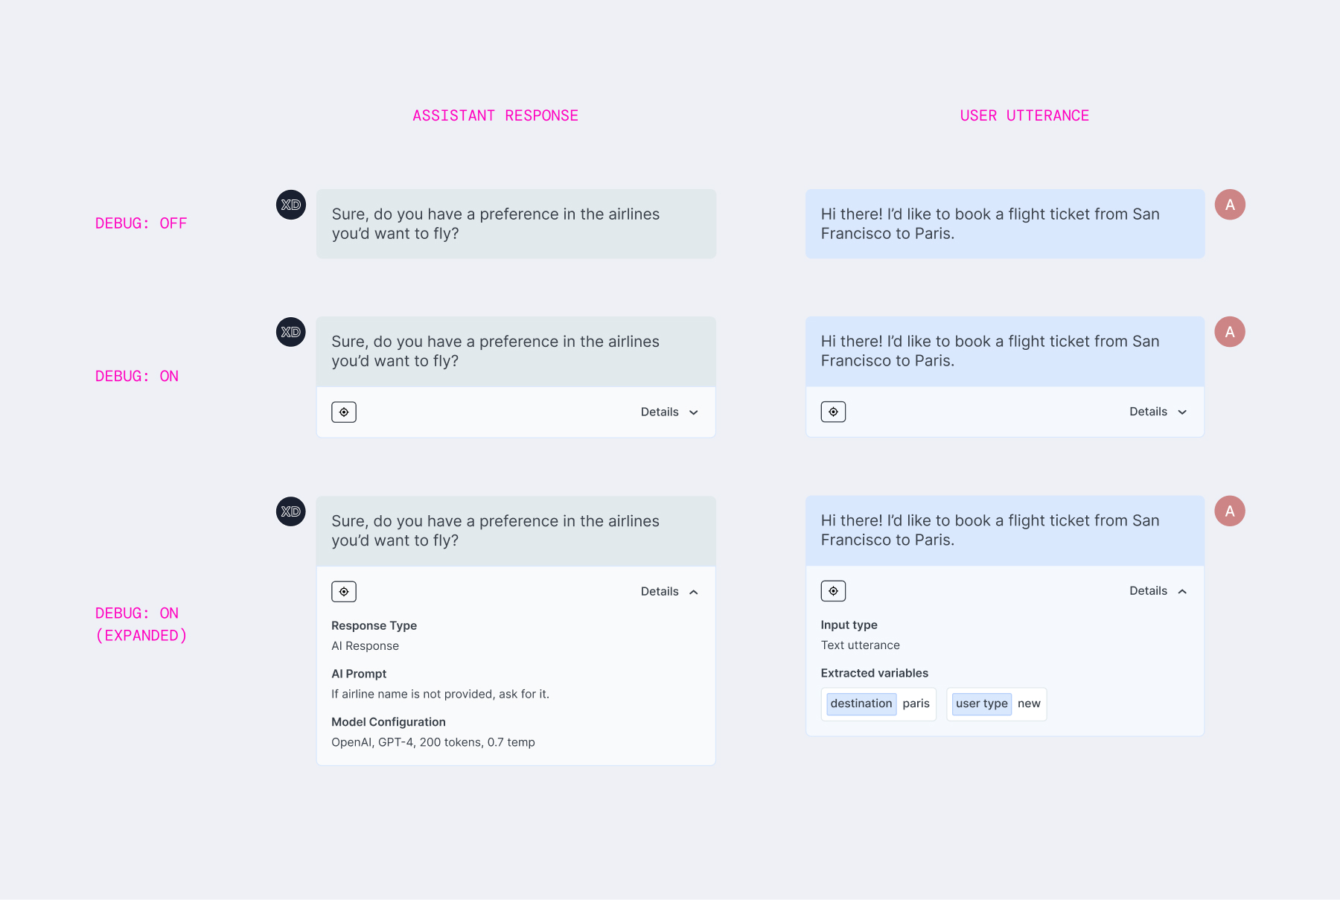Collapse Details on expanded user utterance
This screenshot has height=900, width=1340.
point(1158,591)
